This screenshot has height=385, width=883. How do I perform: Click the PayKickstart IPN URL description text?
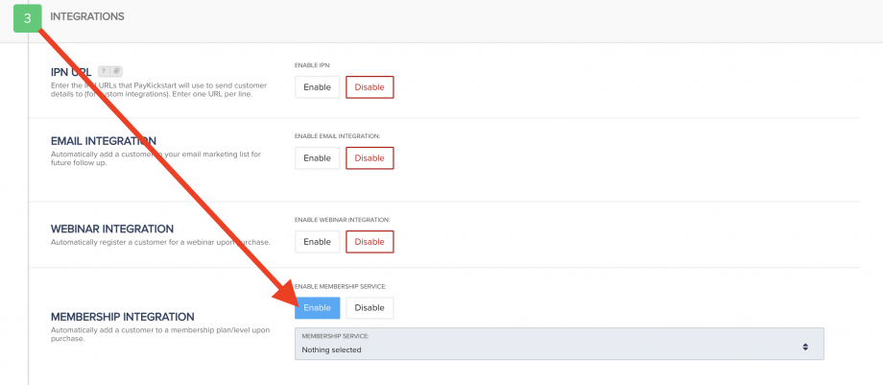[158, 89]
